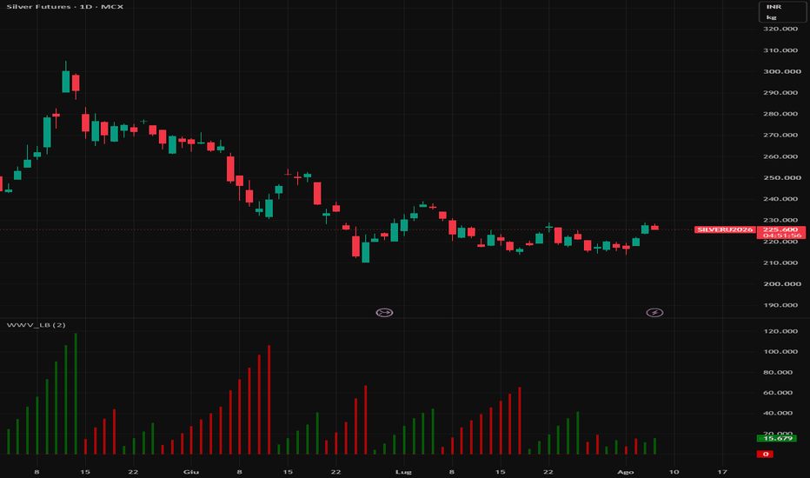Click the Lug month label on time axis
The height and width of the screenshot is (478, 810).
click(x=403, y=472)
